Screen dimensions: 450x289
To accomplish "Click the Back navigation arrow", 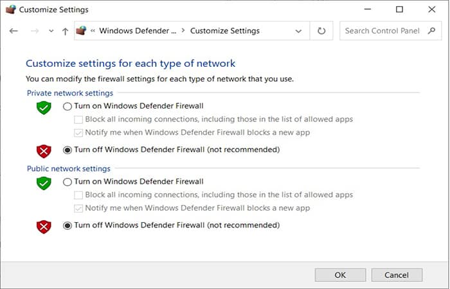I will [14, 31].
